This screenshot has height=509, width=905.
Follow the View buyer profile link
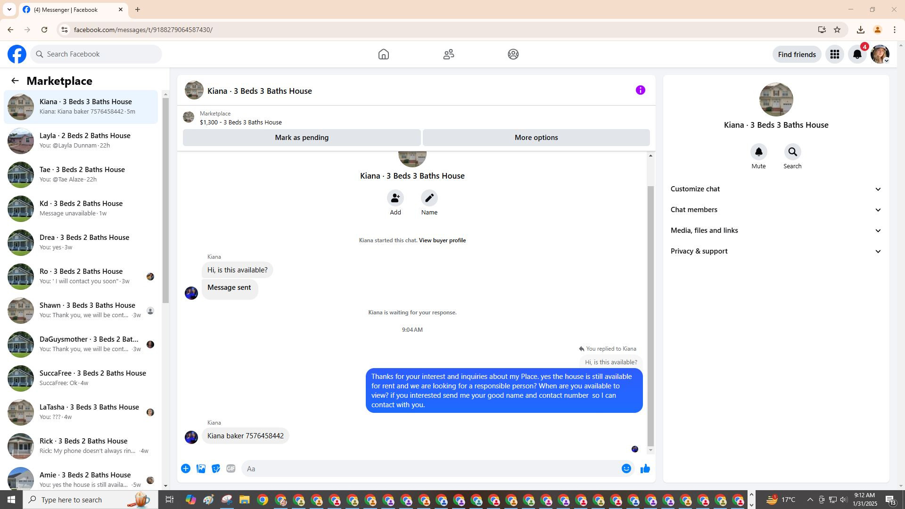pos(442,240)
